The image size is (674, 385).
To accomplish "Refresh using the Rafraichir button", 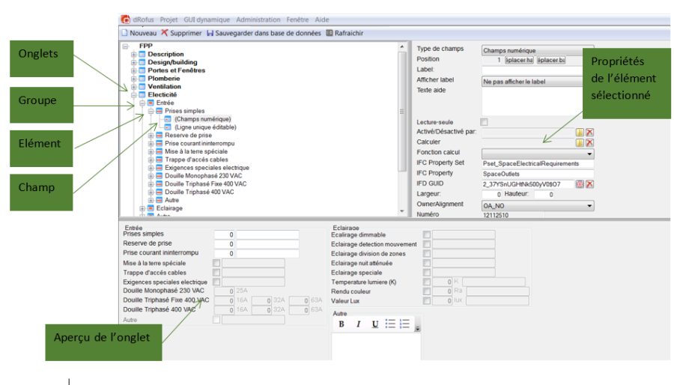I will 345,33.
